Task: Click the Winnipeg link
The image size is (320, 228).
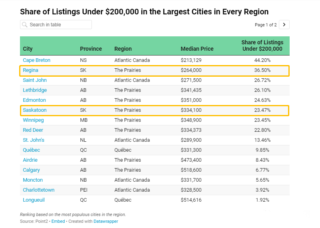Action: tap(33, 120)
